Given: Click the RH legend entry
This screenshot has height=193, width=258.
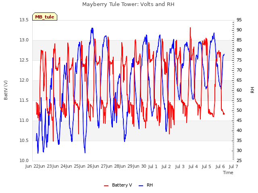Looking at the screenshot, I should (x=146, y=185).
